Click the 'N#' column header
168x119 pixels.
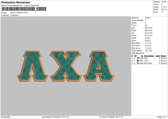click(x=135, y=56)
